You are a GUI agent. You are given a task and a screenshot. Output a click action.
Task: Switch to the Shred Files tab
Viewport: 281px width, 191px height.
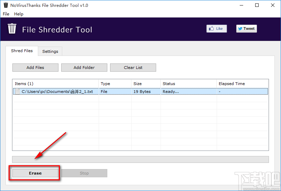click(x=22, y=51)
